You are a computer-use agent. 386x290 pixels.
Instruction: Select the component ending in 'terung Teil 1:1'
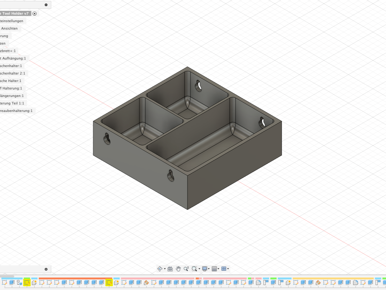pyautogui.click(x=13, y=103)
